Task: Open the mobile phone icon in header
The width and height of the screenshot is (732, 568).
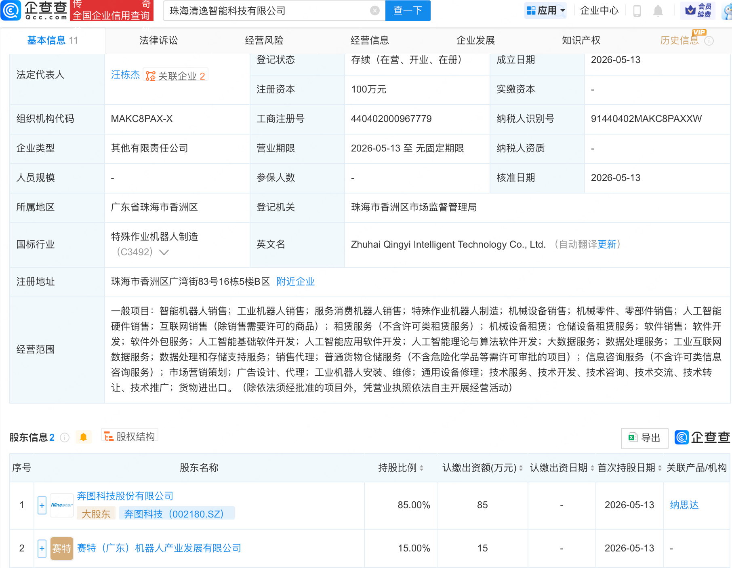Action: [637, 11]
